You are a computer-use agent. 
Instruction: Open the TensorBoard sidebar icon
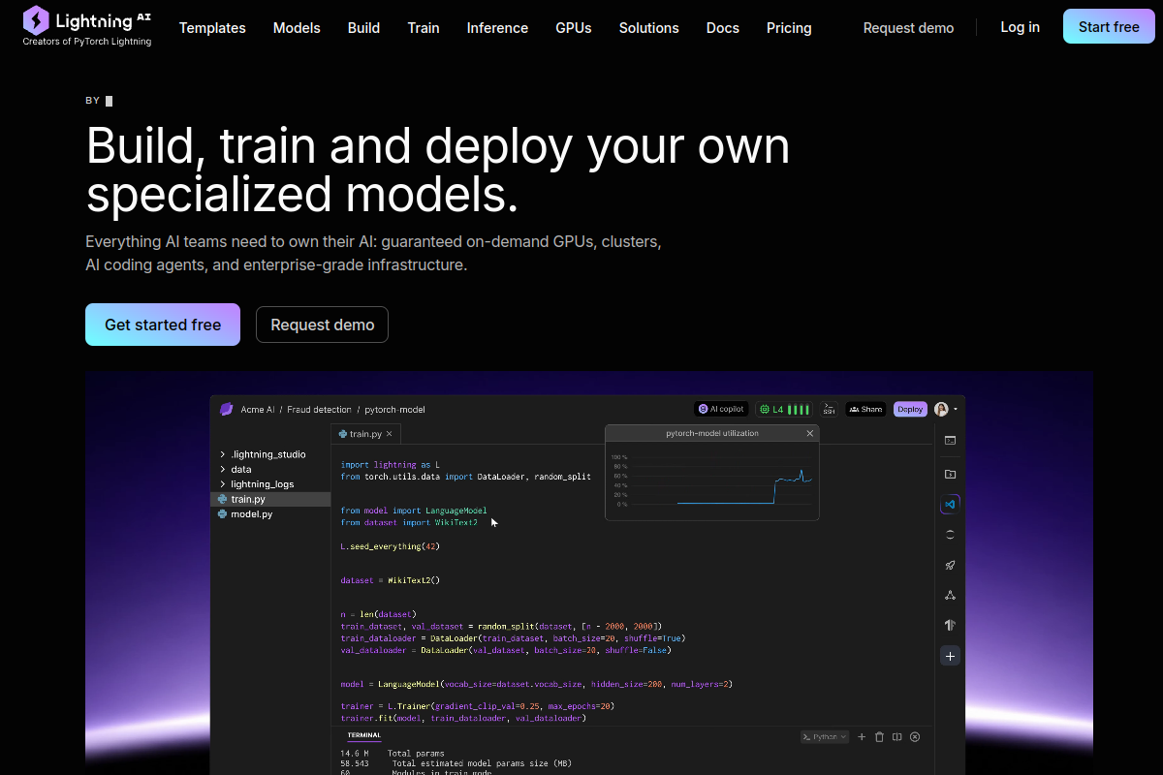point(950,625)
